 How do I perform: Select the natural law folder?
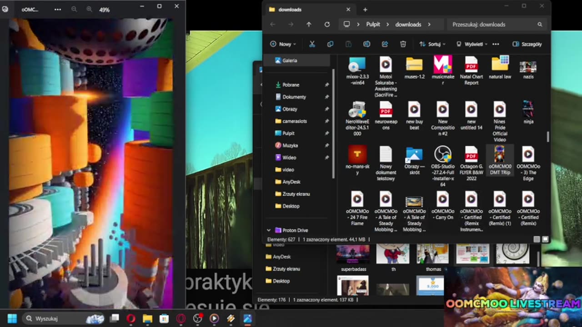pyautogui.click(x=500, y=68)
